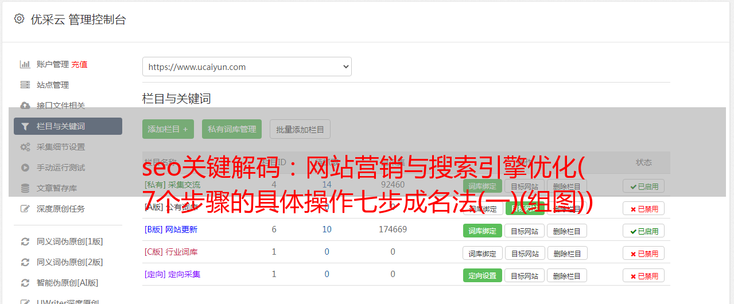Click value 14 in 采集交流 row

pos(327,185)
